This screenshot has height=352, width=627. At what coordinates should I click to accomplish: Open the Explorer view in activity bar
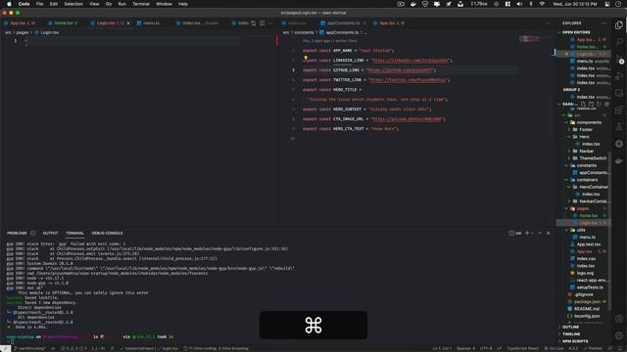click(x=619, y=24)
